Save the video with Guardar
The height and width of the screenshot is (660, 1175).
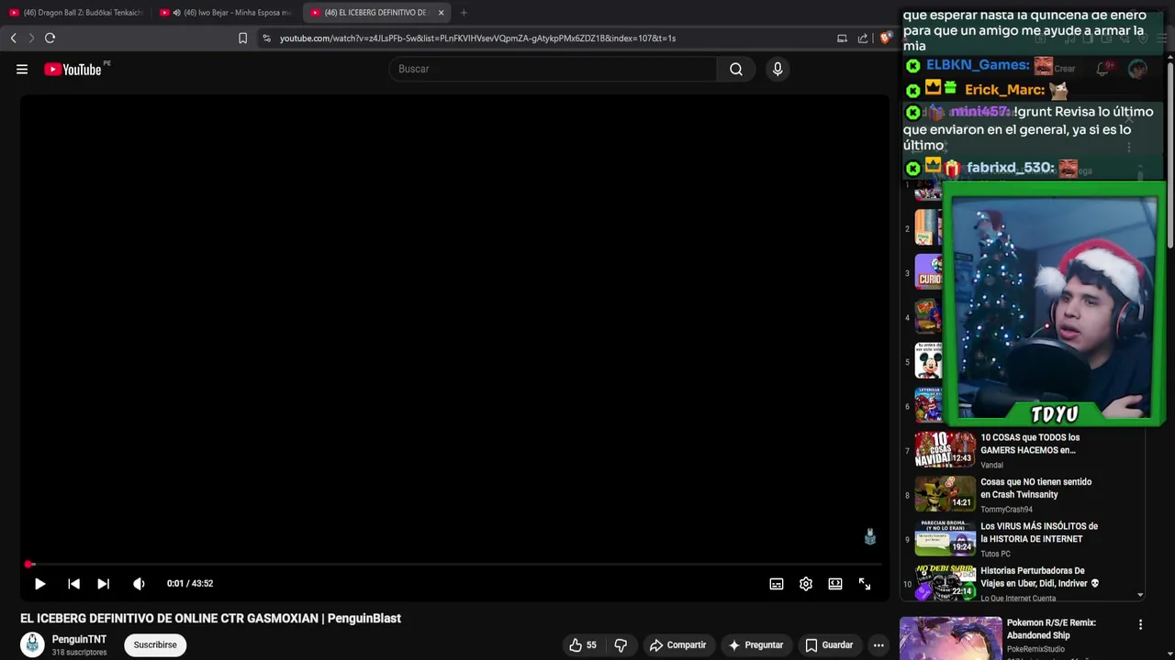click(829, 645)
